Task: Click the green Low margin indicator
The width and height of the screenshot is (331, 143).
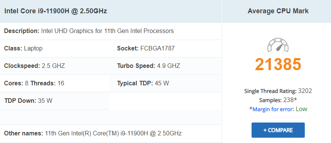Action: [x=301, y=109]
